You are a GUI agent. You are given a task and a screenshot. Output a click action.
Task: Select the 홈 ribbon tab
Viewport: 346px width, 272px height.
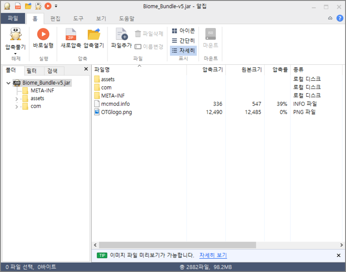(x=35, y=19)
